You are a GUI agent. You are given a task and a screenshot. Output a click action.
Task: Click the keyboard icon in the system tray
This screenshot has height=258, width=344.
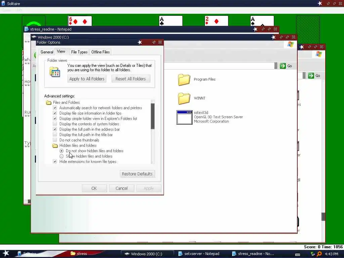pyautogui.click(x=298, y=255)
